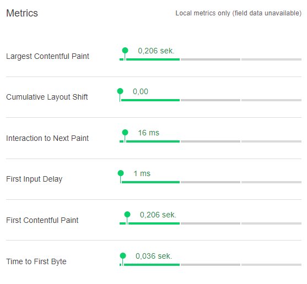This screenshot has width=307, height=284.
Task: Click the 1 ms input delay value
Action: [142, 173]
